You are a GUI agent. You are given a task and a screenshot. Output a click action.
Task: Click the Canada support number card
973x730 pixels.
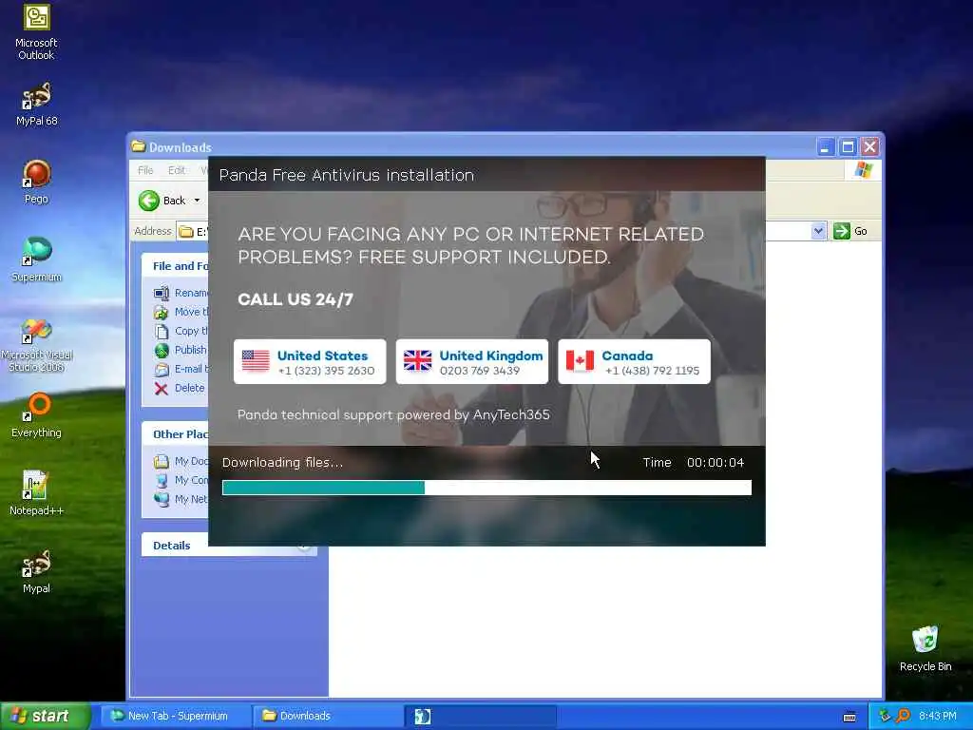[x=634, y=362]
